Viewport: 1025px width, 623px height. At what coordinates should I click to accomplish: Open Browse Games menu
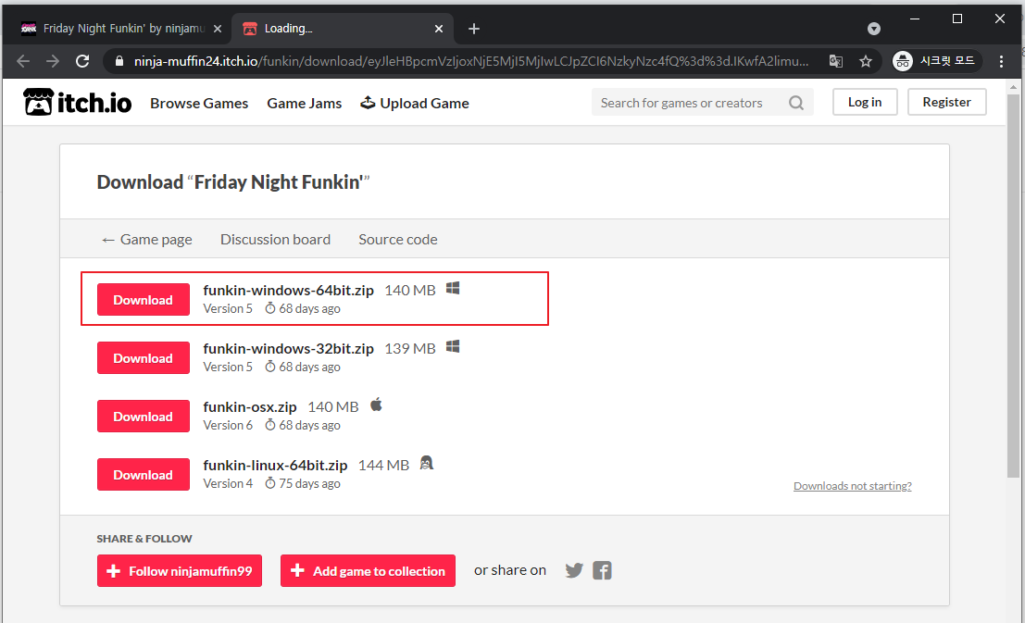point(199,104)
